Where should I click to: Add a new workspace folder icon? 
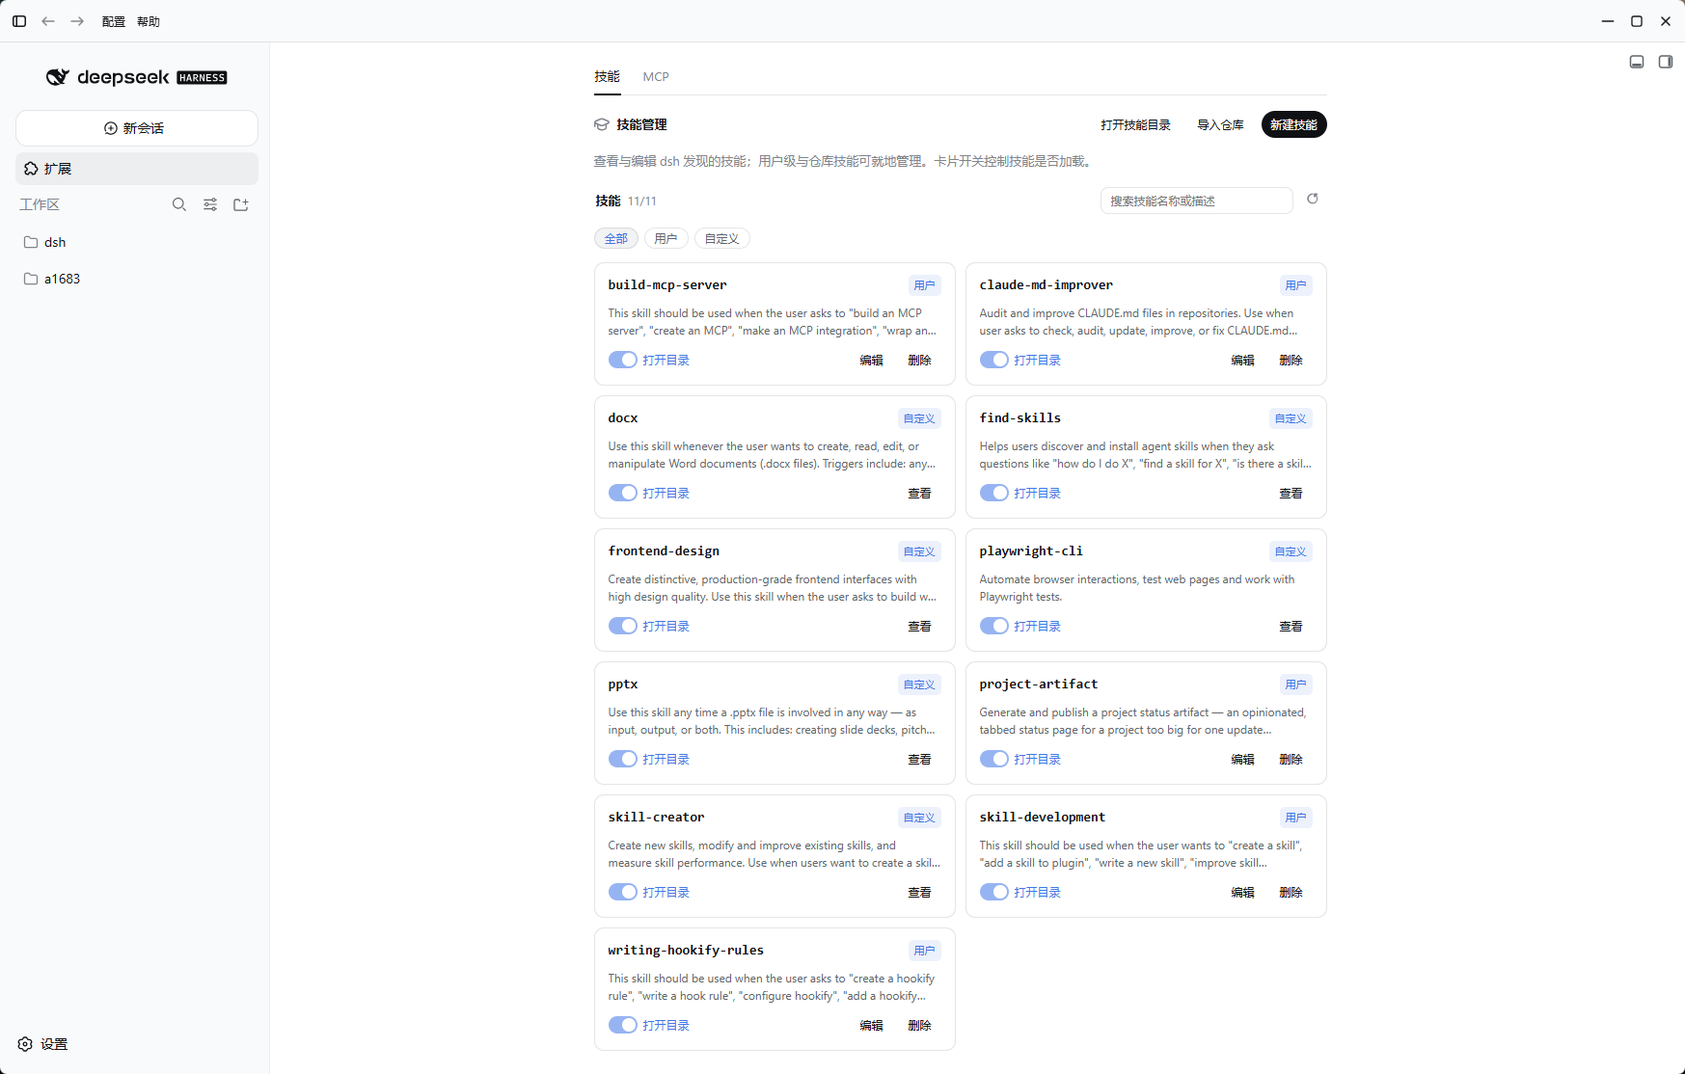click(241, 204)
